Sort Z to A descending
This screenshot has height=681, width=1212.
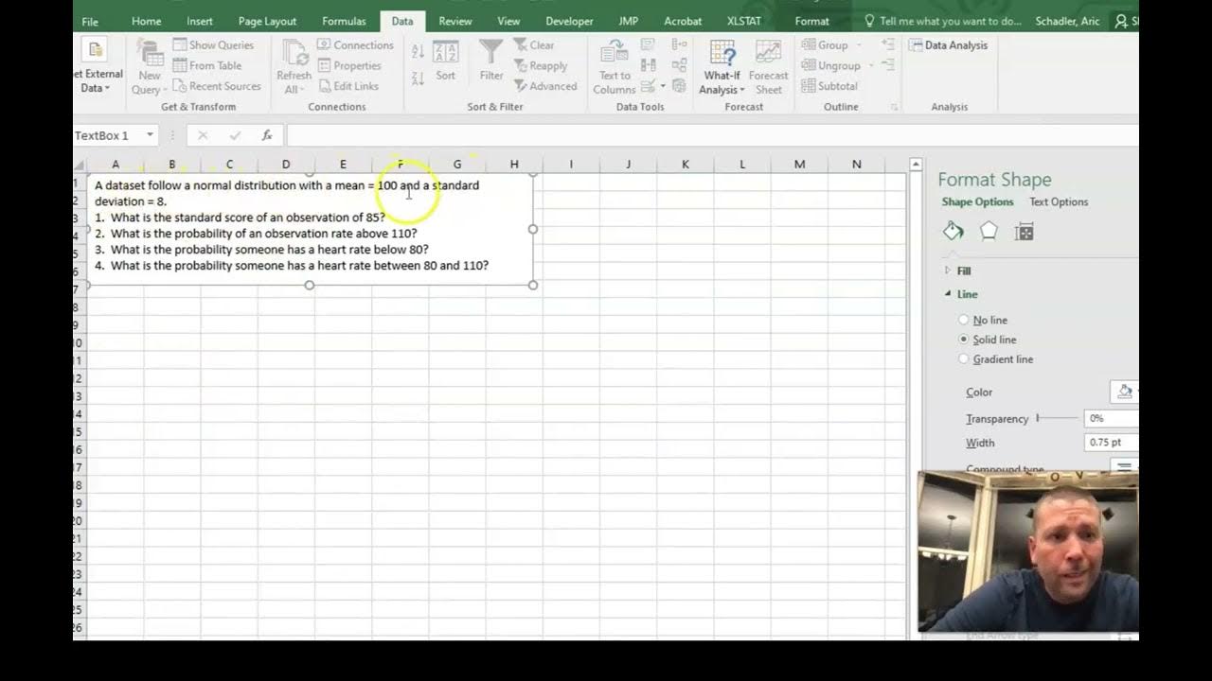tap(418, 79)
